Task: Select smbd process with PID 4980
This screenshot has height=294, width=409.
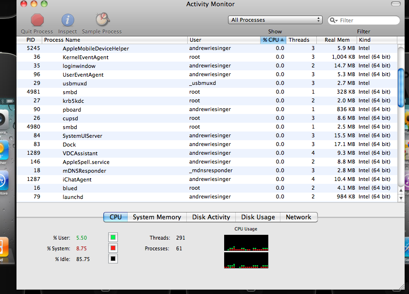Action: [207, 127]
